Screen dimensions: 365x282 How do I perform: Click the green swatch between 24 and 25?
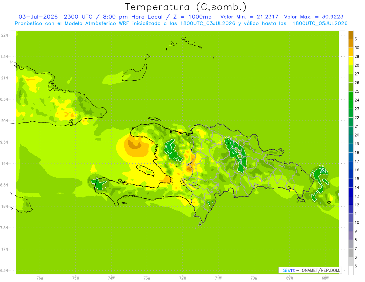coord(351,96)
